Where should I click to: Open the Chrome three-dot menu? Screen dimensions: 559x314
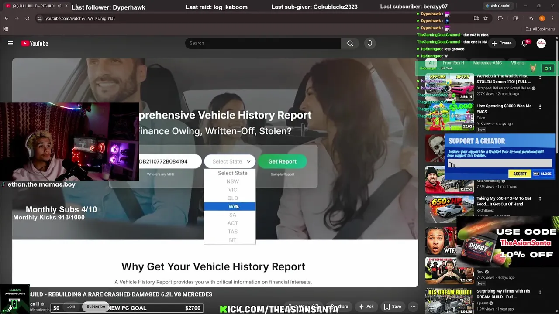[x=552, y=18]
